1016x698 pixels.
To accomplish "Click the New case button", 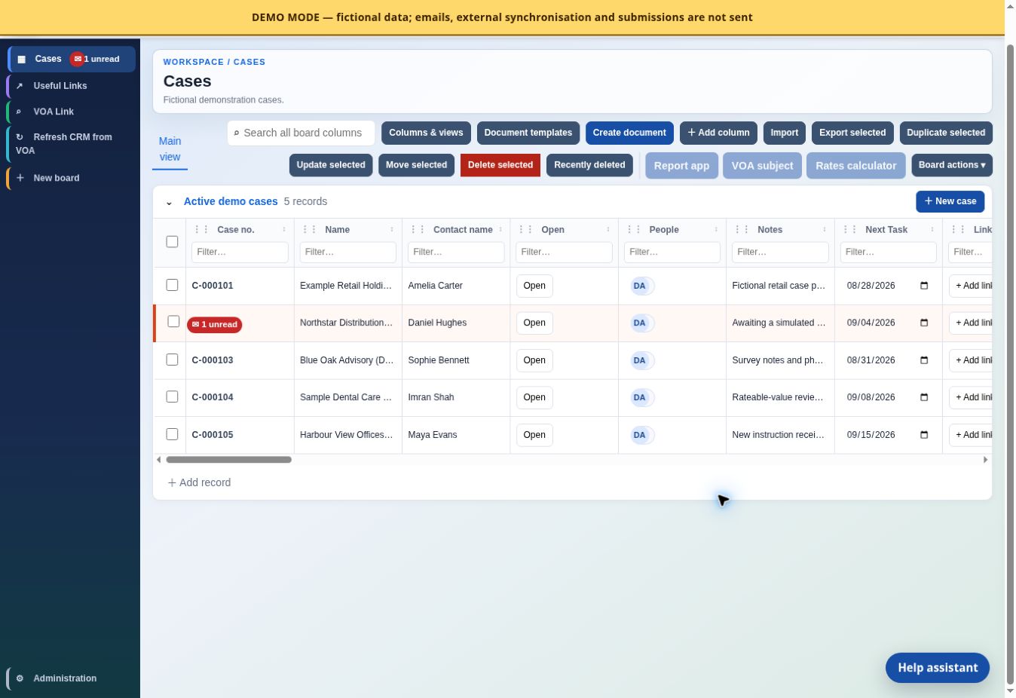I will click(950, 201).
